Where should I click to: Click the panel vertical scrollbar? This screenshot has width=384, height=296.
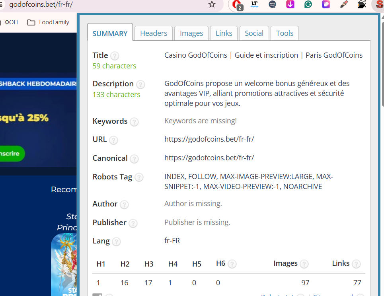tap(382, 64)
